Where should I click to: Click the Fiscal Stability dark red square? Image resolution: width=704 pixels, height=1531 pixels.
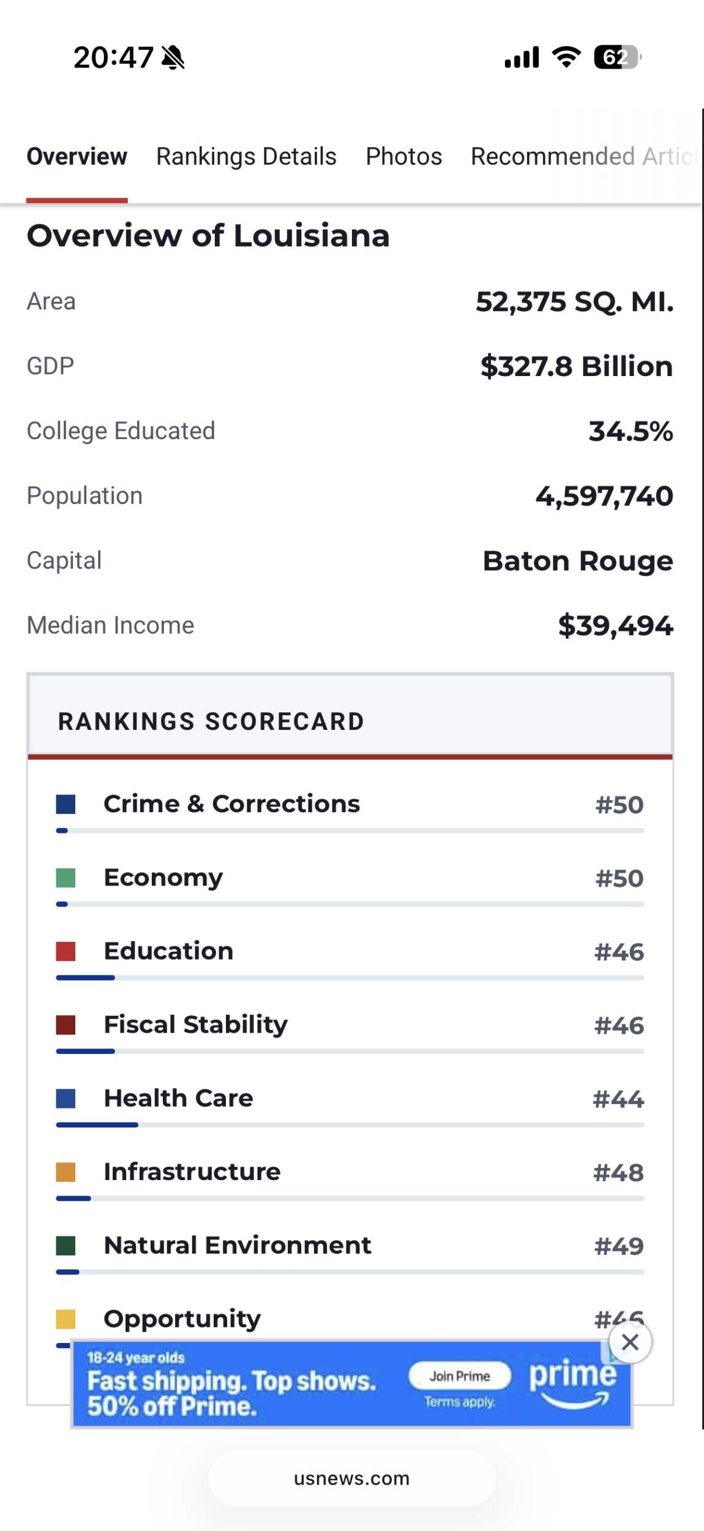[x=66, y=1025]
